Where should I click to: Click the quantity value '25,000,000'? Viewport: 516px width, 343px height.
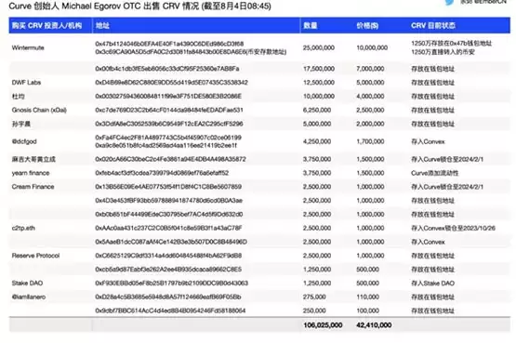[x=319, y=47]
